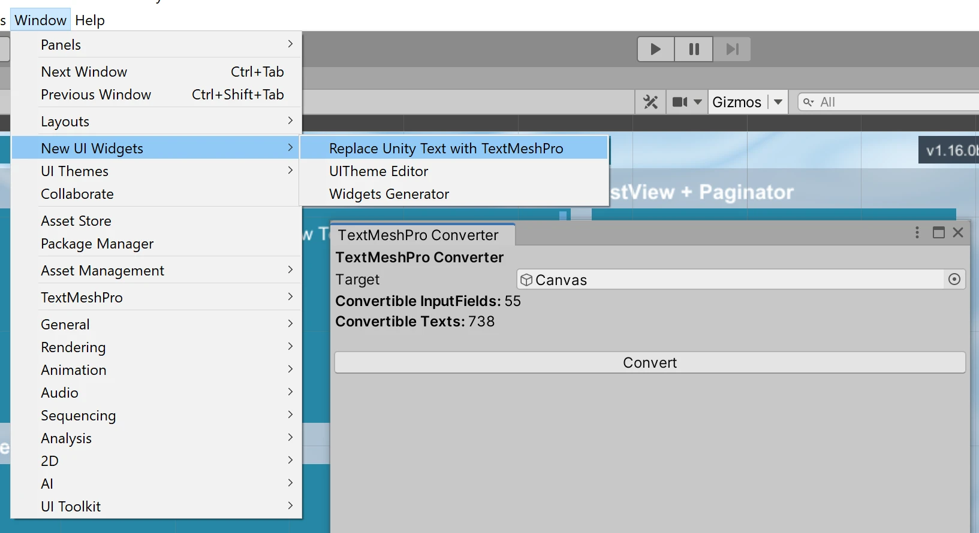Select Collaborate in the Window menu
This screenshot has width=979, height=533.
click(x=156, y=194)
